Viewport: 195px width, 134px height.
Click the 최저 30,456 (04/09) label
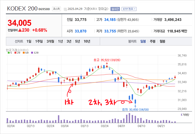(x=135, y=110)
